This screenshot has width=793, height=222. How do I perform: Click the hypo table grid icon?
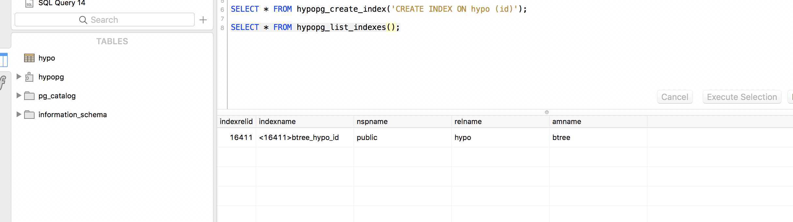click(x=29, y=58)
